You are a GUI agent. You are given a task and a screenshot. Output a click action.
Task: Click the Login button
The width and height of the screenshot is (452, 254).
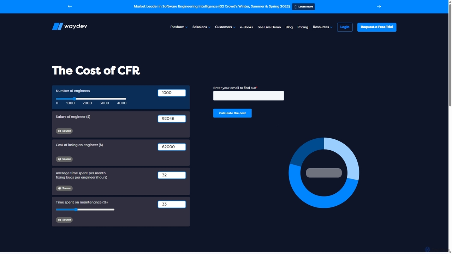345,27
